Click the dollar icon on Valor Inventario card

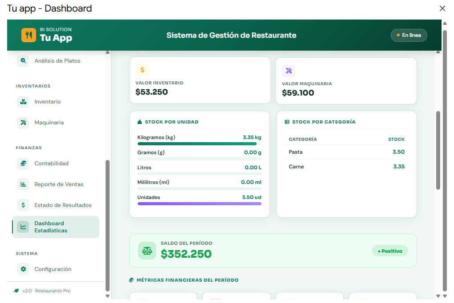(x=142, y=70)
